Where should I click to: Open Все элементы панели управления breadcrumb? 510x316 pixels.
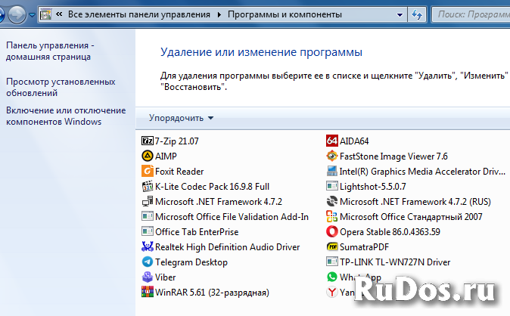[x=139, y=14]
